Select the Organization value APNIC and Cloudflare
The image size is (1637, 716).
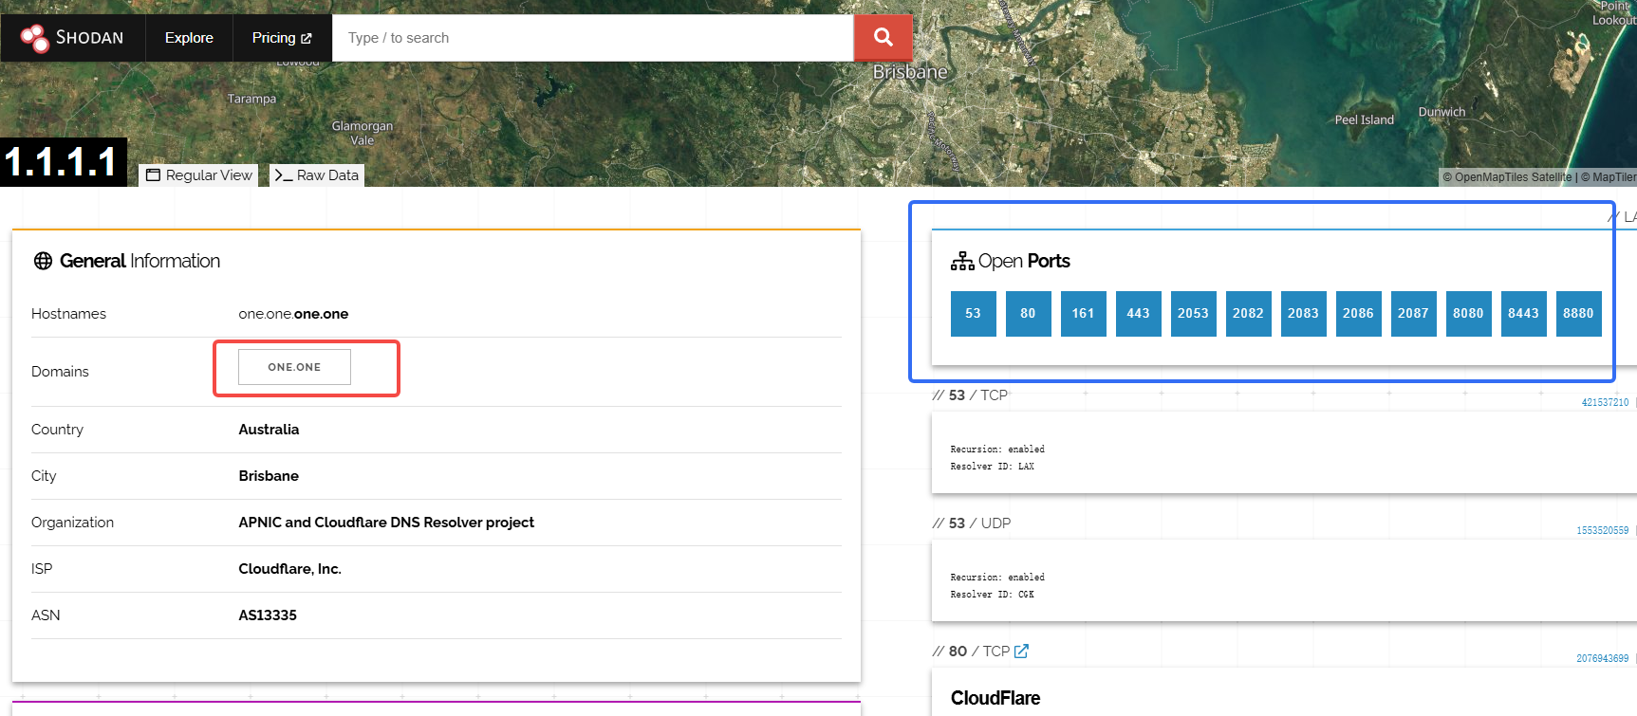(386, 523)
